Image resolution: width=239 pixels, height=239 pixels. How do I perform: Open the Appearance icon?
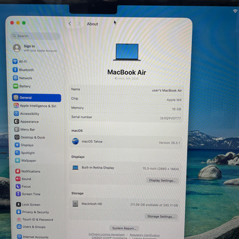(17, 121)
